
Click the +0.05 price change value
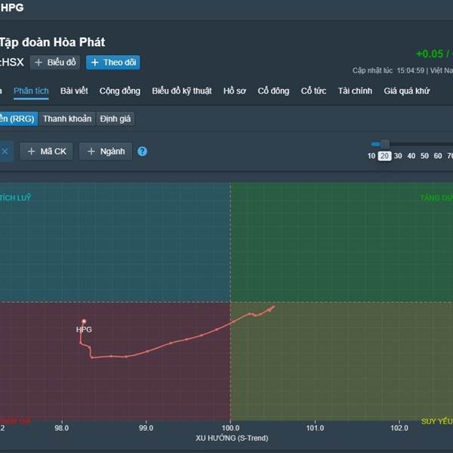click(430, 54)
